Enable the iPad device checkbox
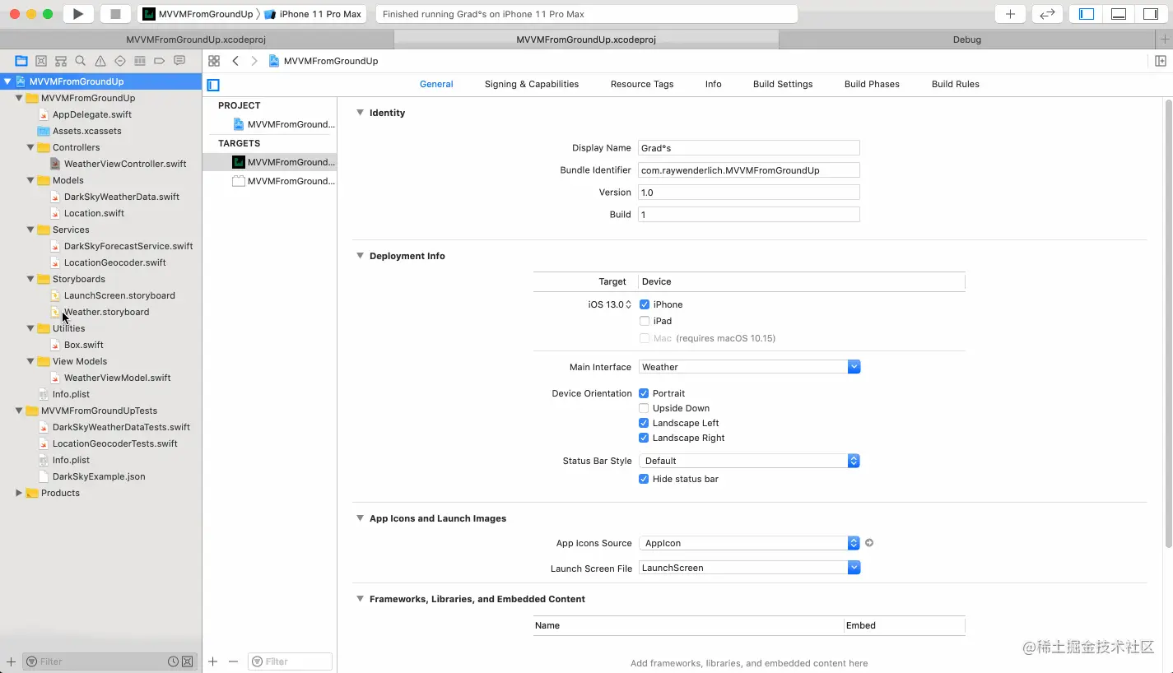 point(645,321)
